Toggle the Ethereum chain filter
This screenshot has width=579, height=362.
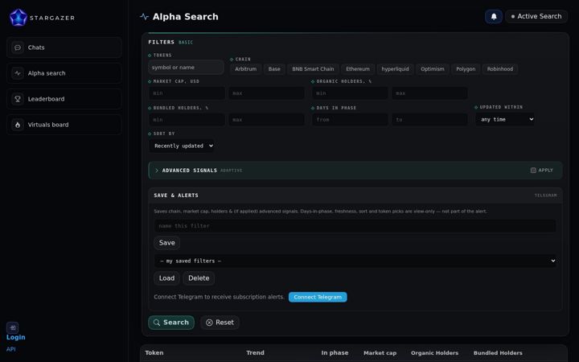pyautogui.click(x=358, y=69)
